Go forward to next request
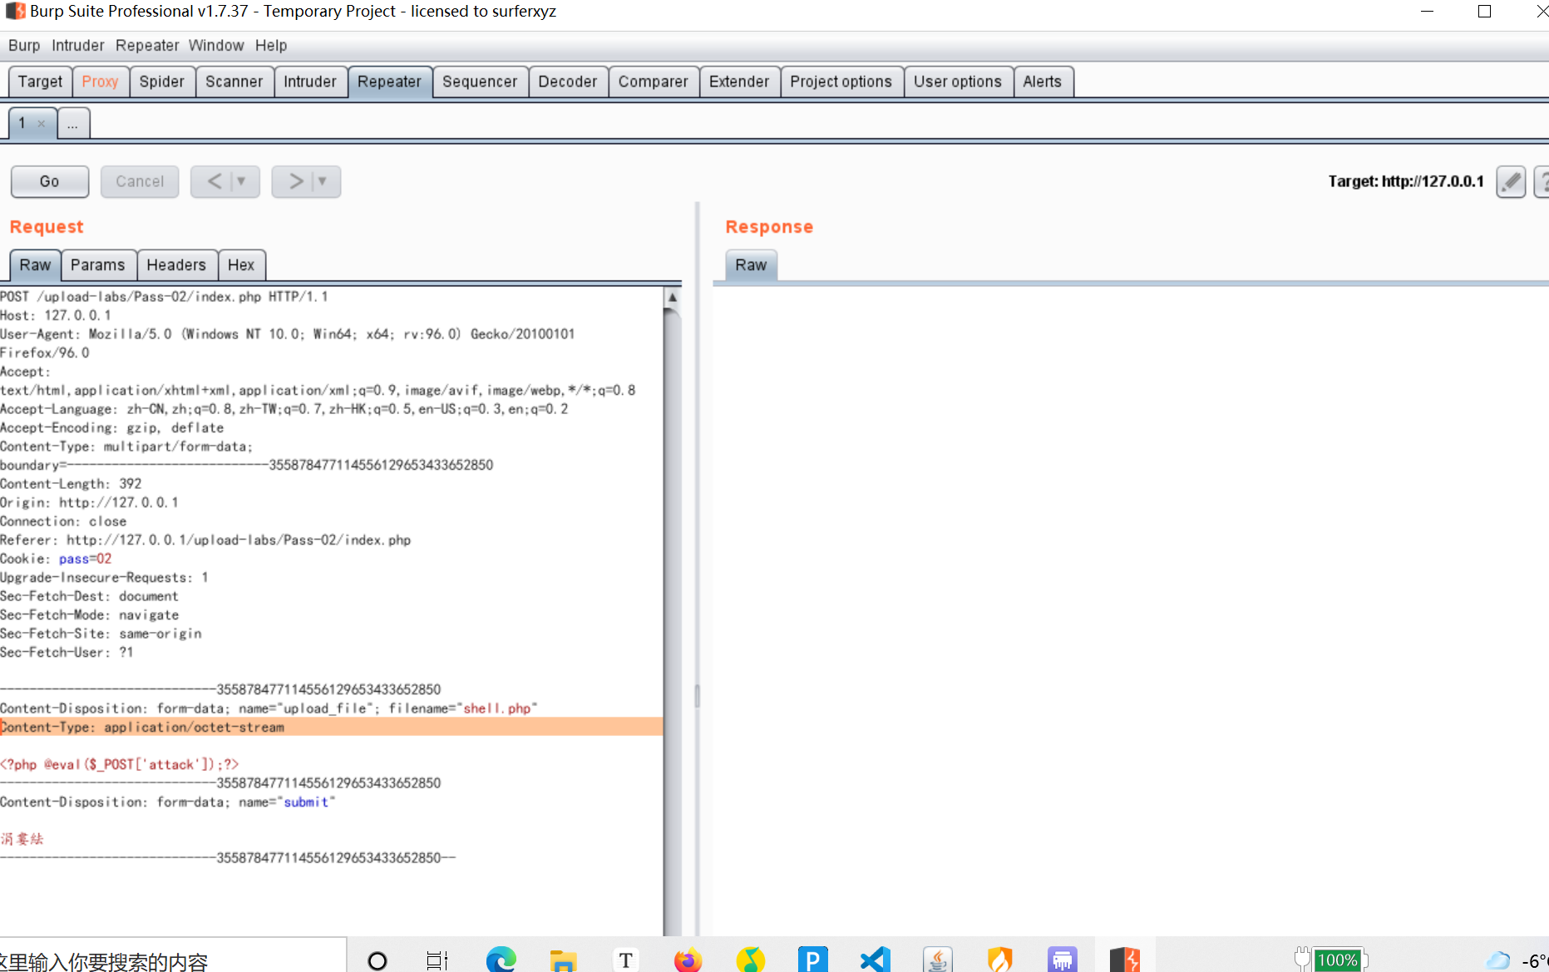This screenshot has height=972, width=1549. 294,181
